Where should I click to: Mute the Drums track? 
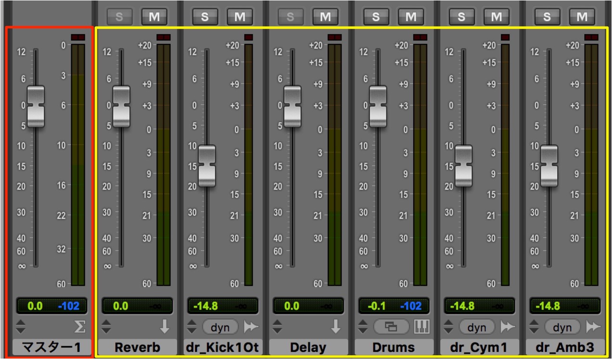pos(411,17)
